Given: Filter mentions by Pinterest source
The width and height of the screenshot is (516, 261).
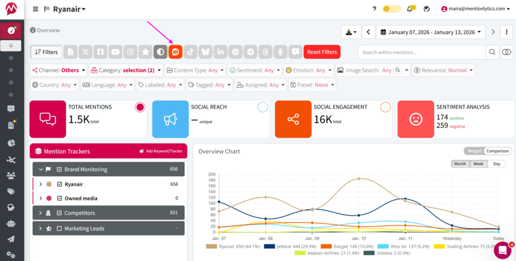Looking at the screenshot, I should pyautogui.click(x=235, y=52).
